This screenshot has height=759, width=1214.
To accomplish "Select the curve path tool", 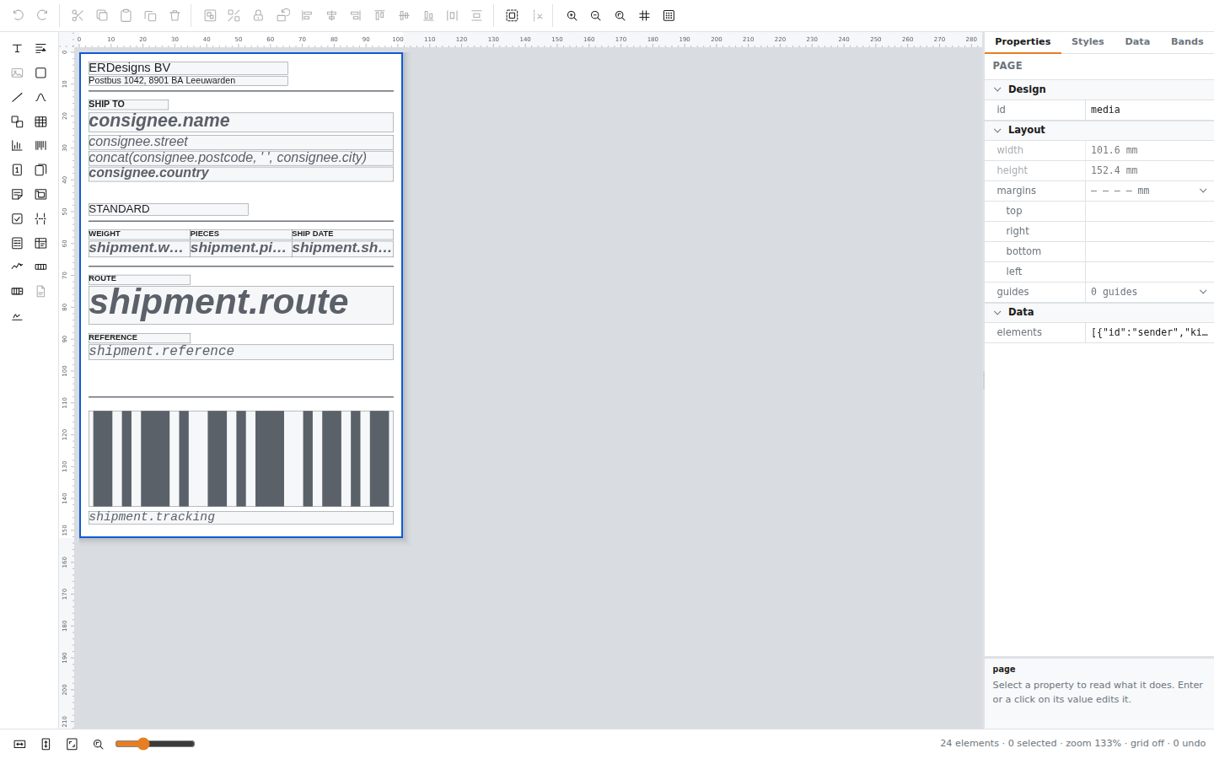I will [x=40, y=98].
